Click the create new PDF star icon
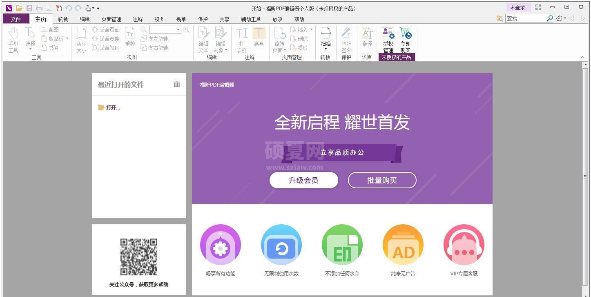 [x=59, y=8]
